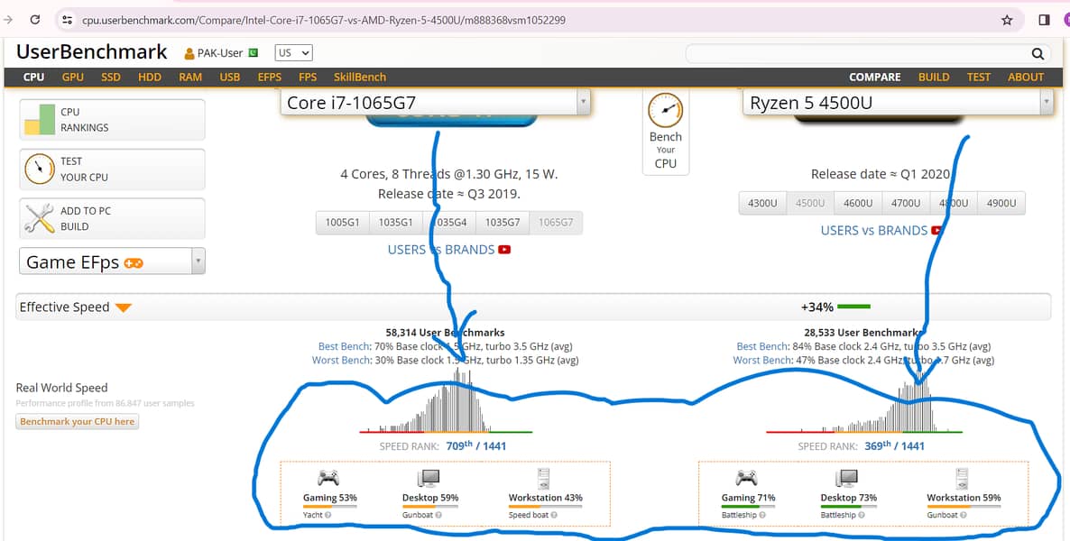Click the Bench Your CPU gauge icon
This screenshot has height=541, width=1070.
[x=666, y=110]
